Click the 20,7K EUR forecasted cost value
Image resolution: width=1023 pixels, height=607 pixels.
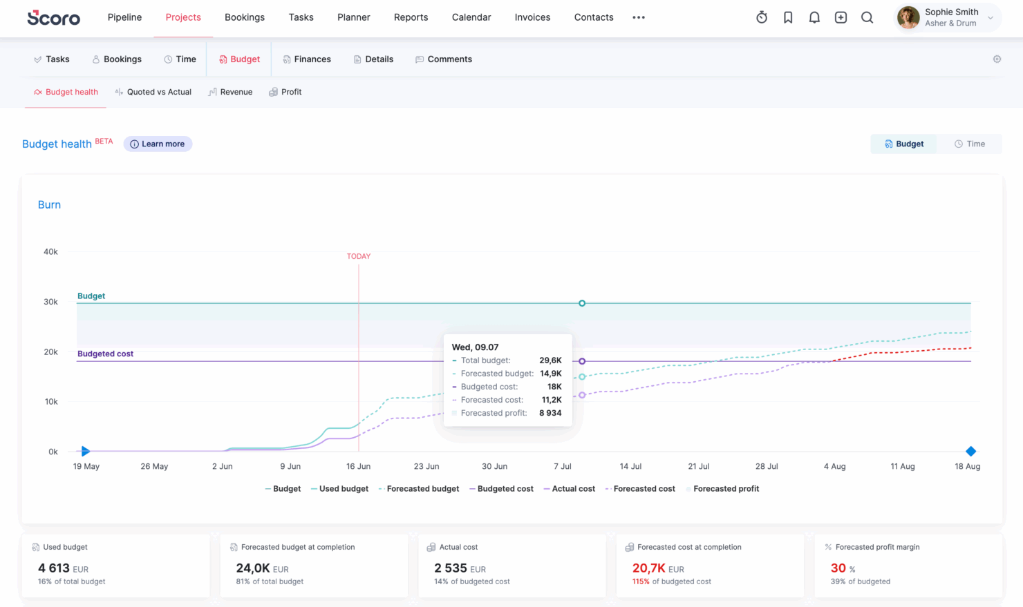tap(658, 568)
